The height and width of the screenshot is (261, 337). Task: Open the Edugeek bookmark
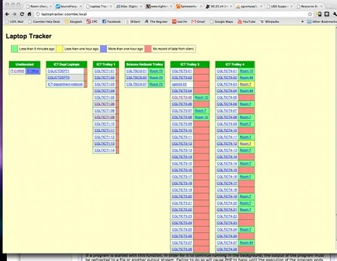[x=73, y=22]
